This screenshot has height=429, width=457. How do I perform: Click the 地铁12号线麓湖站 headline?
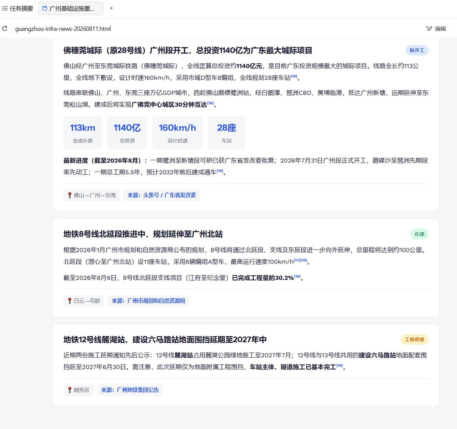(165, 339)
